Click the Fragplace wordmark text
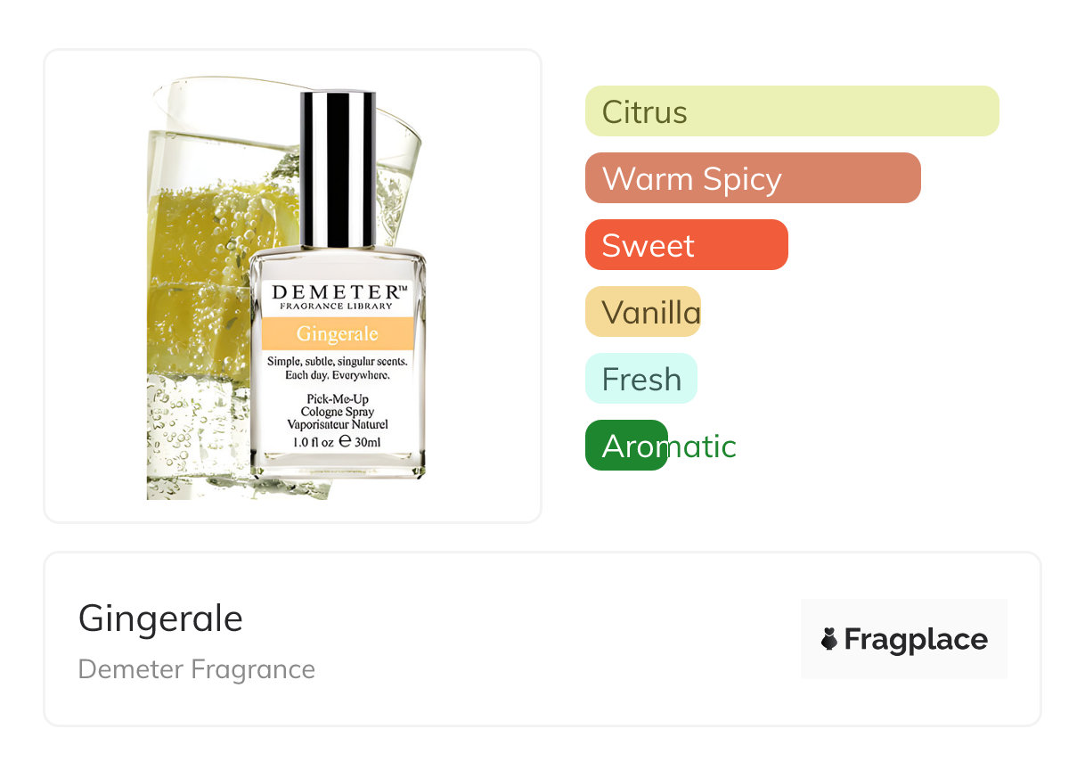Screen dimensions: 1085x770 (916, 639)
